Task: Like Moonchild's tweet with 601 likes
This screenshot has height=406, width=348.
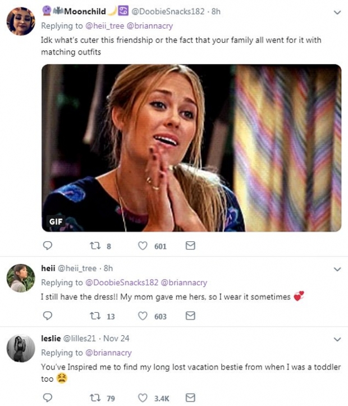Action: pyautogui.click(x=143, y=246)
